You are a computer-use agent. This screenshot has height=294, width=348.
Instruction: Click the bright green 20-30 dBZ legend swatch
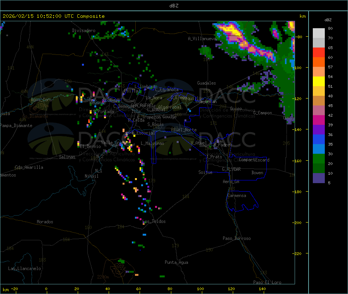pyautogui.click(x=319, y=158)
